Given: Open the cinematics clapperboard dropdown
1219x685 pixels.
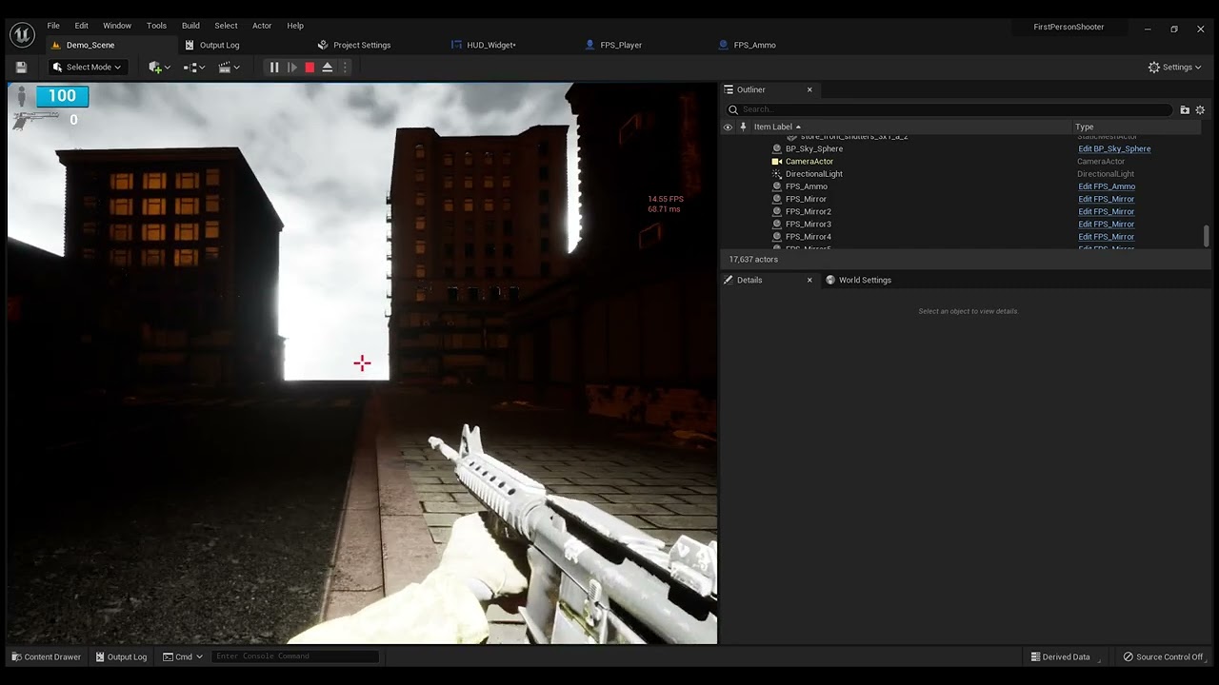Looking at the screenshot, I should (230, 68).
